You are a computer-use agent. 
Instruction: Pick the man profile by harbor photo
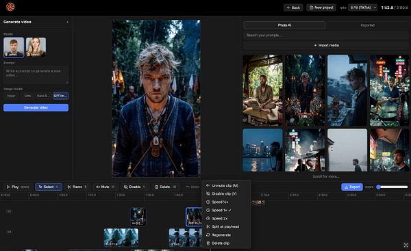click(347, 90)
